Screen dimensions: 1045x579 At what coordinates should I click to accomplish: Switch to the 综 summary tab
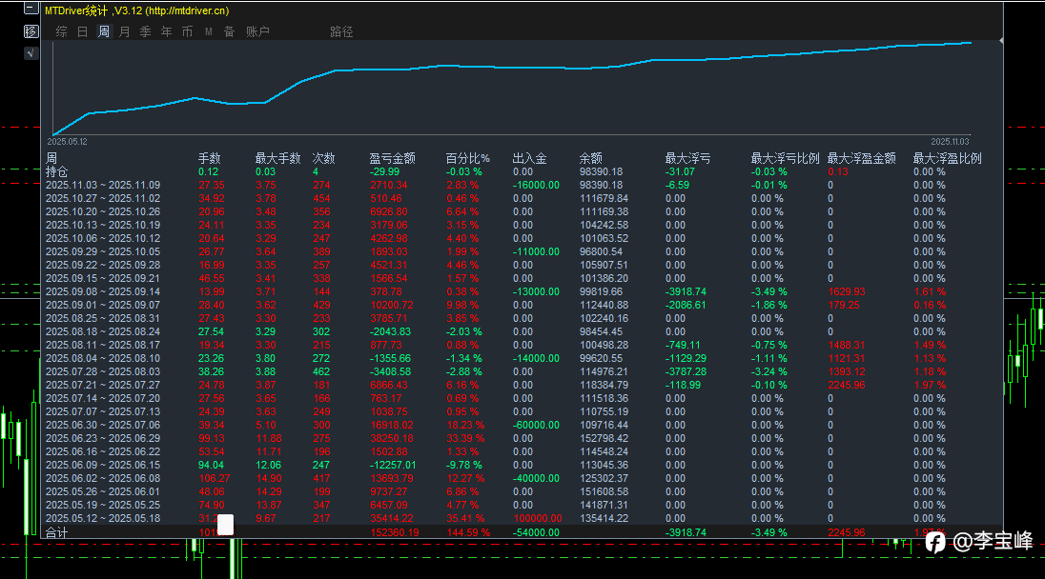62,31
